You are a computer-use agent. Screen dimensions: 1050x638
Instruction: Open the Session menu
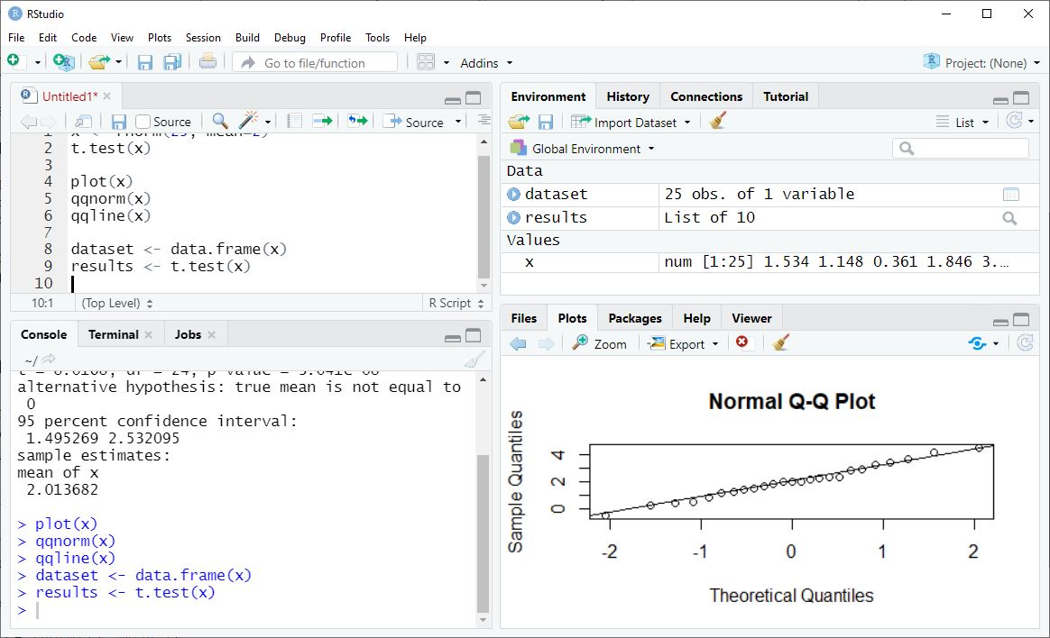203,38
